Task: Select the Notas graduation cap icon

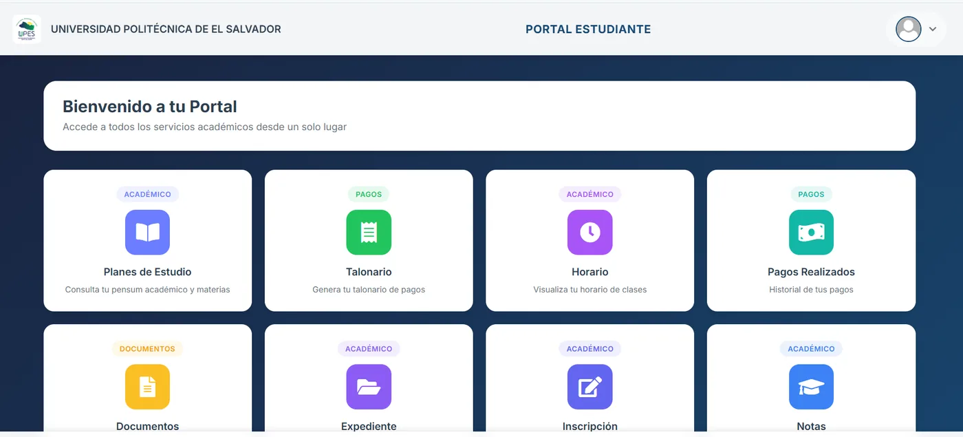Action: [811, 387]
